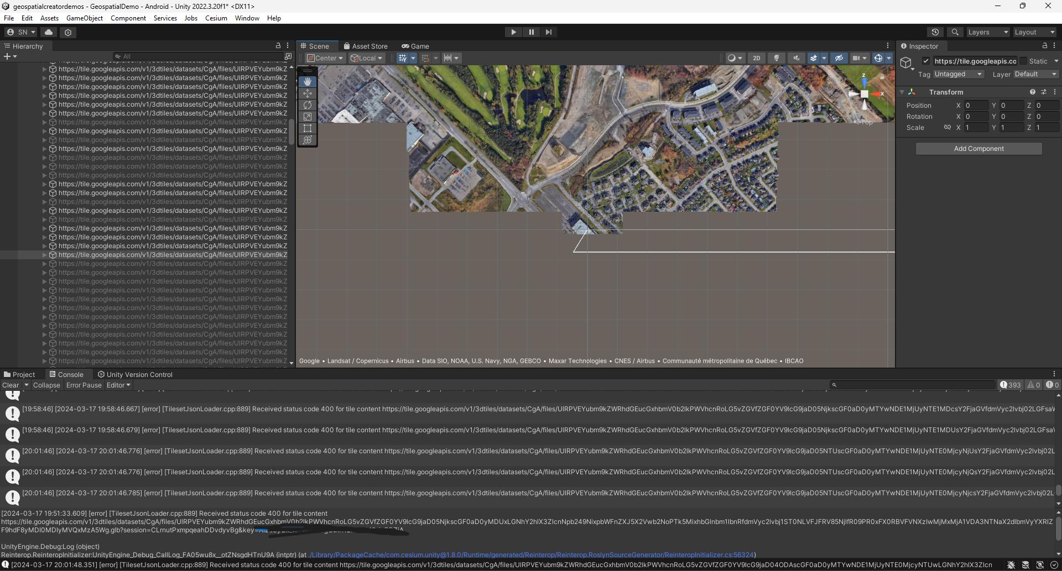The height and width of the screenshot is (571, 1062).
Task: Open the SN account dropdown
Action: [22, 32]
